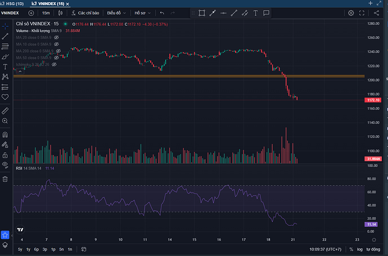Viewport: 388px width, 256px height.
Task: Switch to the HSG (1D) tab
Action: 11,3
